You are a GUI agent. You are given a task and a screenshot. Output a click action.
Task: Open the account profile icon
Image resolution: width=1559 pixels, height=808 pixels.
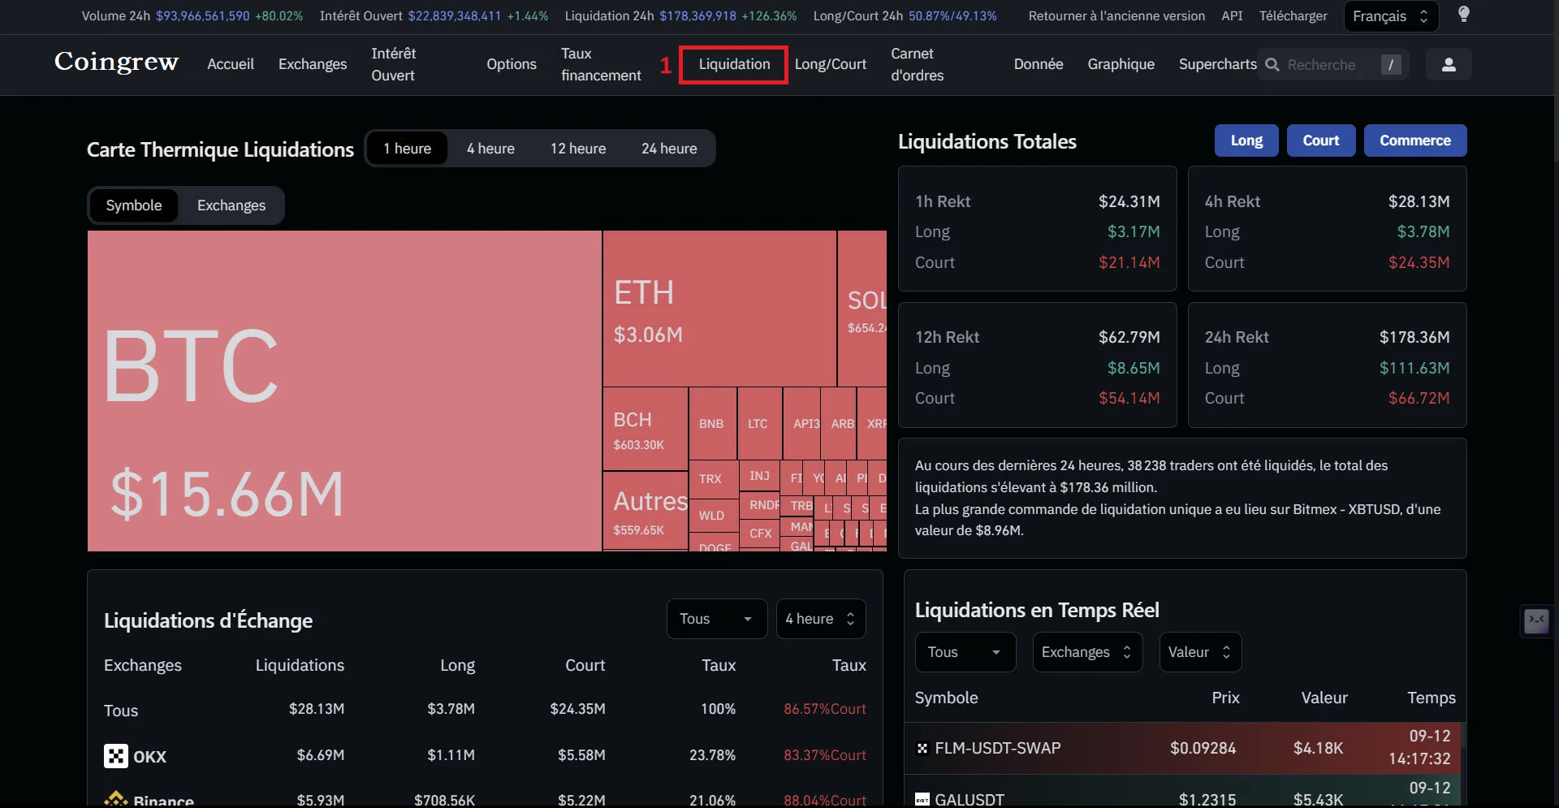coord(1449,64)
